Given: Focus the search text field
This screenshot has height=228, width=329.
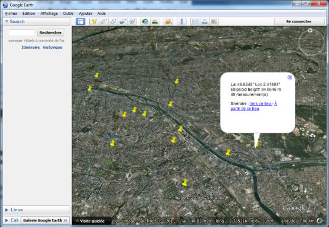Looking at the screenshot, I should tap(22, 33).
